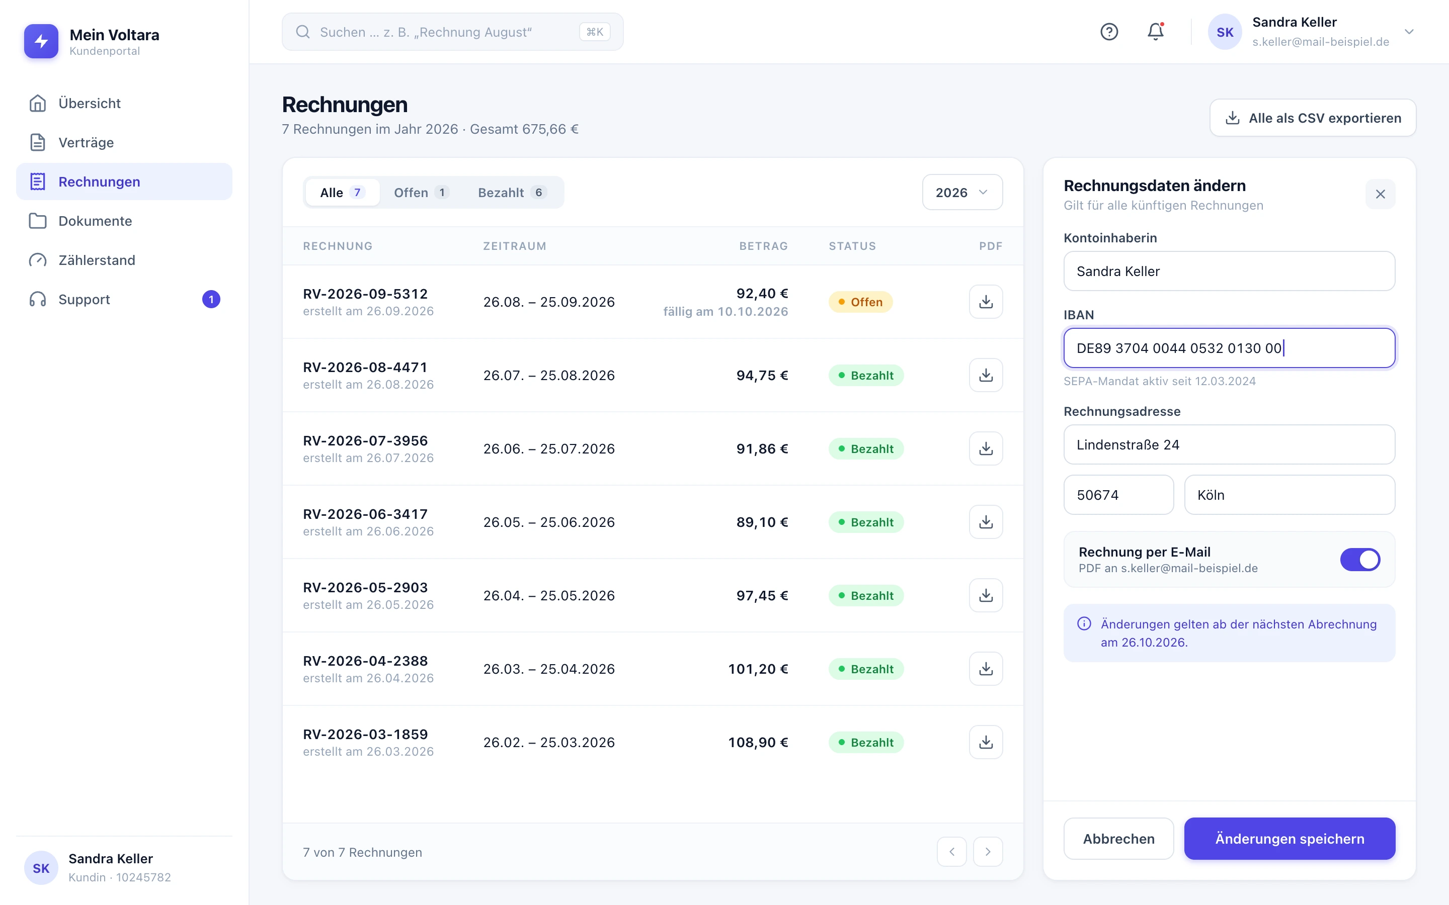Viewport: 1449px width, 905px height.
Task: Click the IBAN input field
Action: point(1229,348)
